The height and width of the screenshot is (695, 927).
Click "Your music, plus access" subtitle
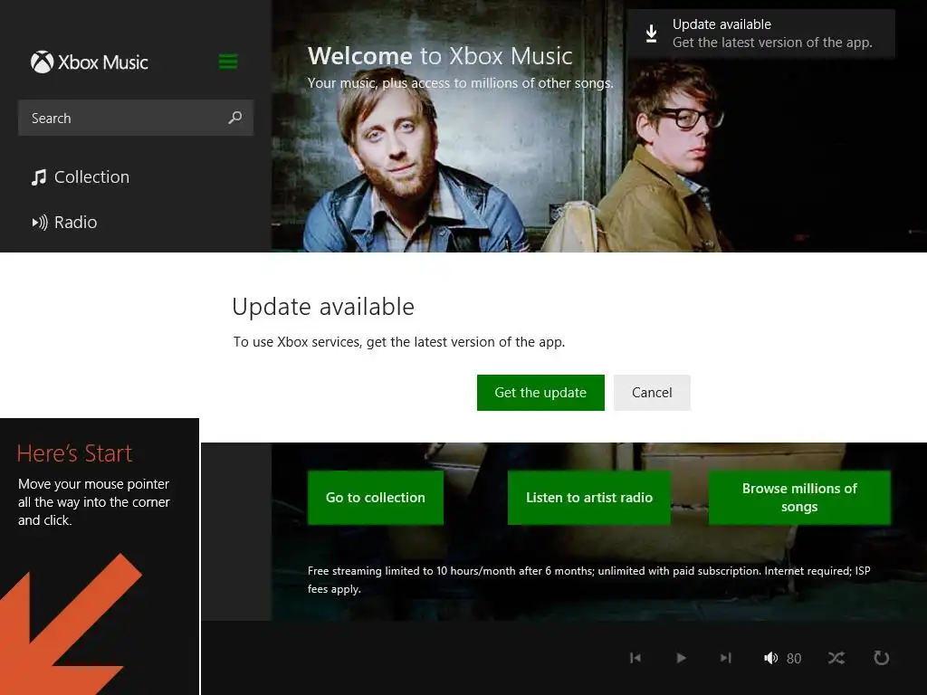[x=460, y=83]
